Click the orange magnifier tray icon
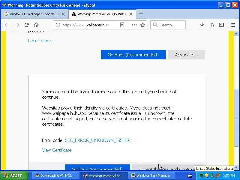The height and width of the screenshot is (180, 240). [x=218, y=175]
